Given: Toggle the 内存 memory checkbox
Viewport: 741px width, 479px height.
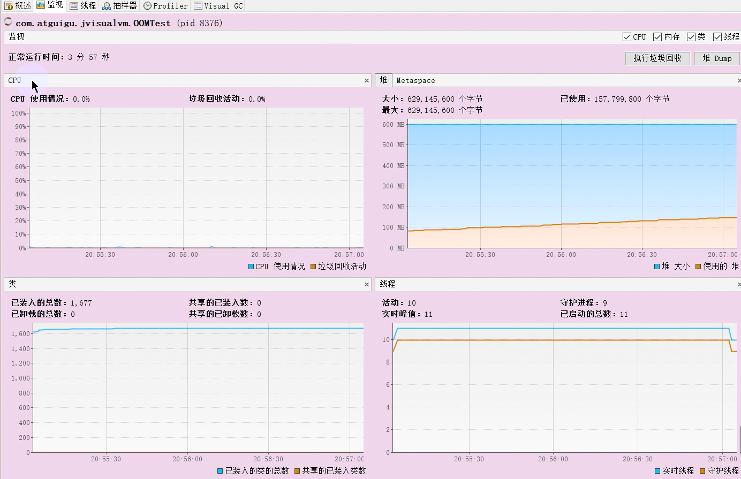Looking at the screenshot, I should click(x=657, y=37).
